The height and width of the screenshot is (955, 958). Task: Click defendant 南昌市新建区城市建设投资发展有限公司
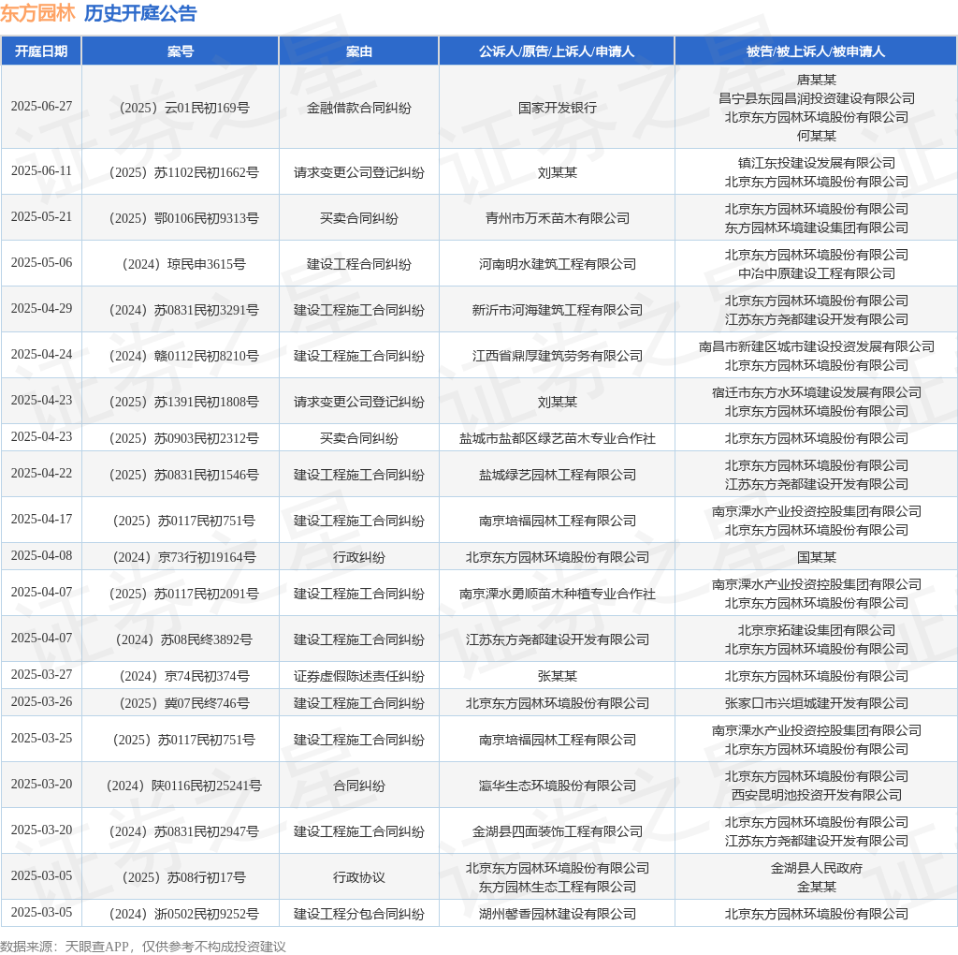click(x=816, y=346)
